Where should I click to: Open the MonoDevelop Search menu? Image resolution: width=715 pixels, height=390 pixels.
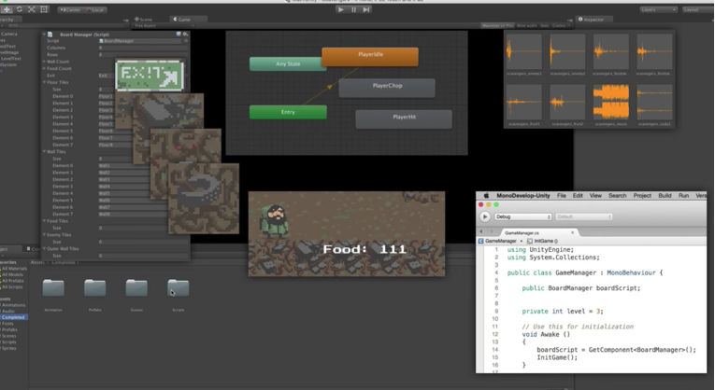[x=617, y=196]
